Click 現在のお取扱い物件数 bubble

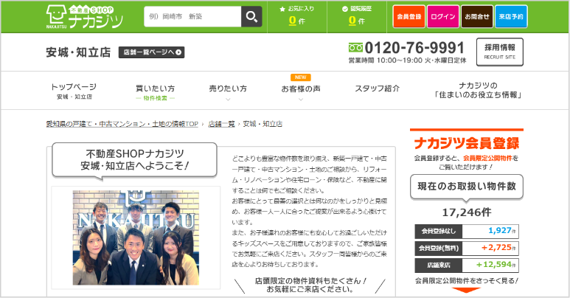coord(467,187)
